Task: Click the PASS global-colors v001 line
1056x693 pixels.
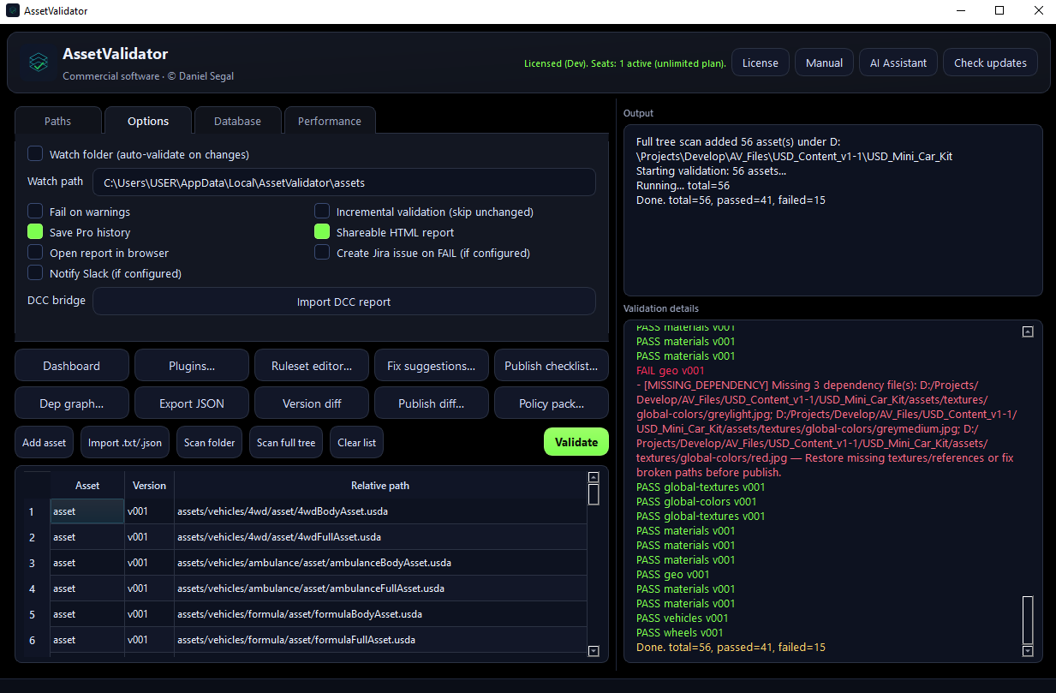Action: point(696,502)
